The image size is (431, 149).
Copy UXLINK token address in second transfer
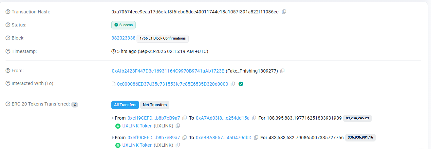[x=178, y=145]
